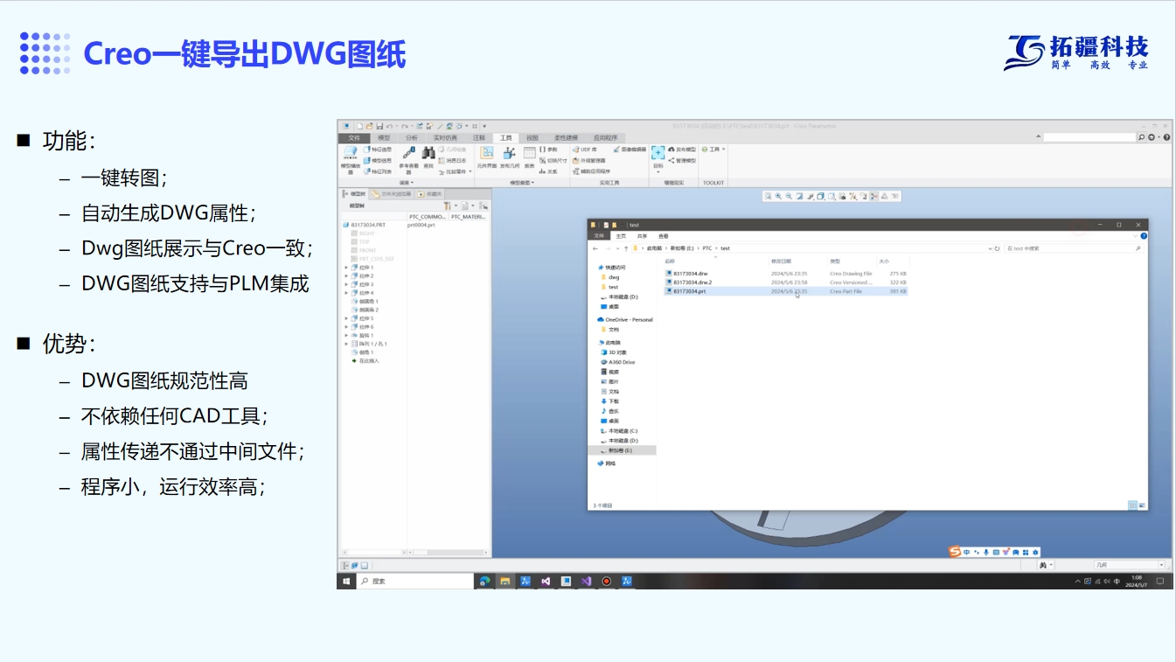Viewport: 1176px width, 662px height.
Task: Switch to the 分析 ribbon tab
Action: 412,138
